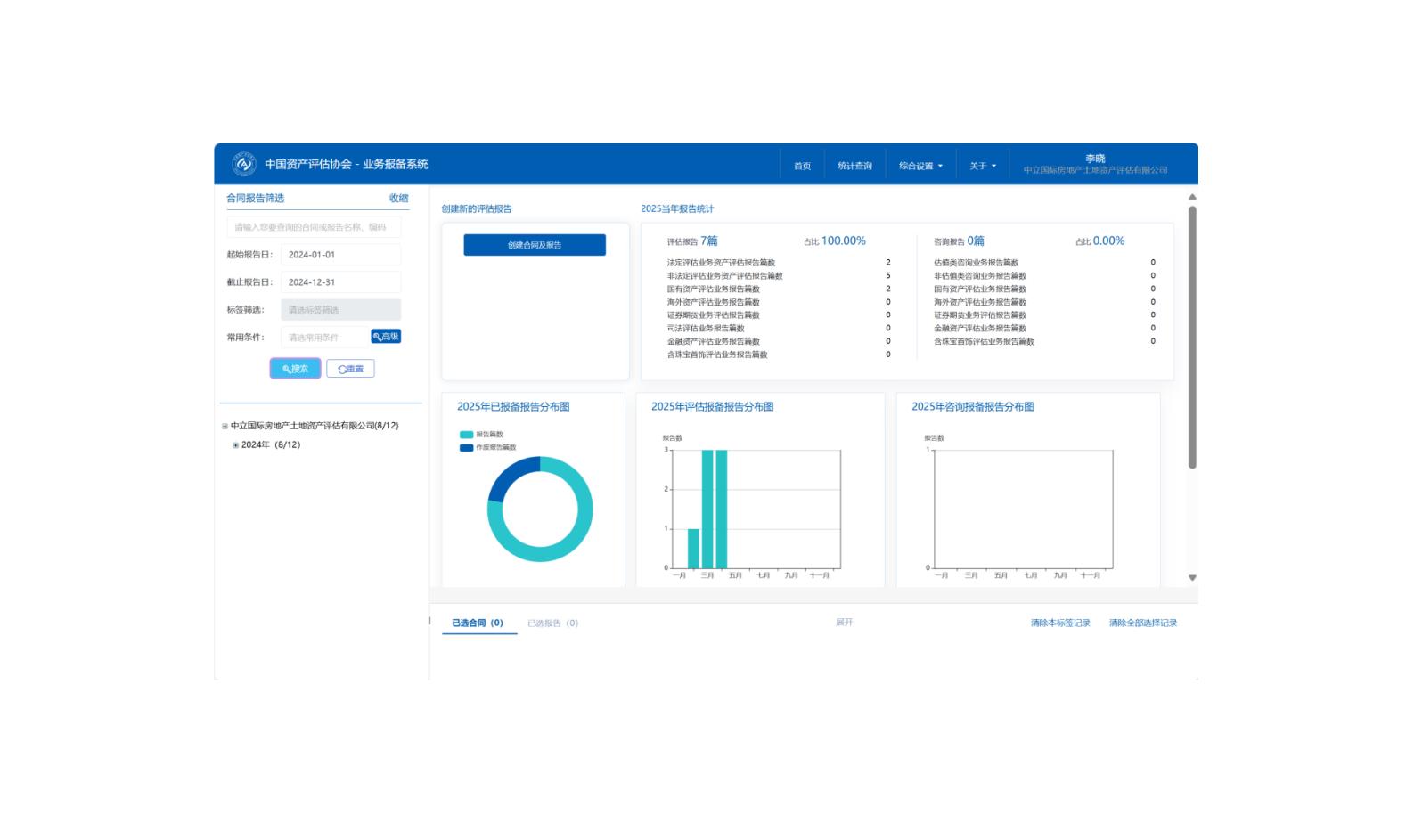This screenshot has height=823, width=1414.
Task: Collapse the 中立国际房地产土地资产评估有限公司 tree node
Action: pos(225,427)
